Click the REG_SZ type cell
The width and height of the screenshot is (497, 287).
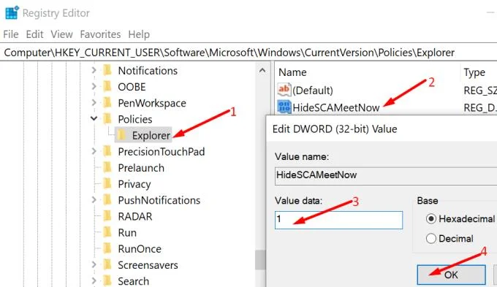(x=480, y=91)
